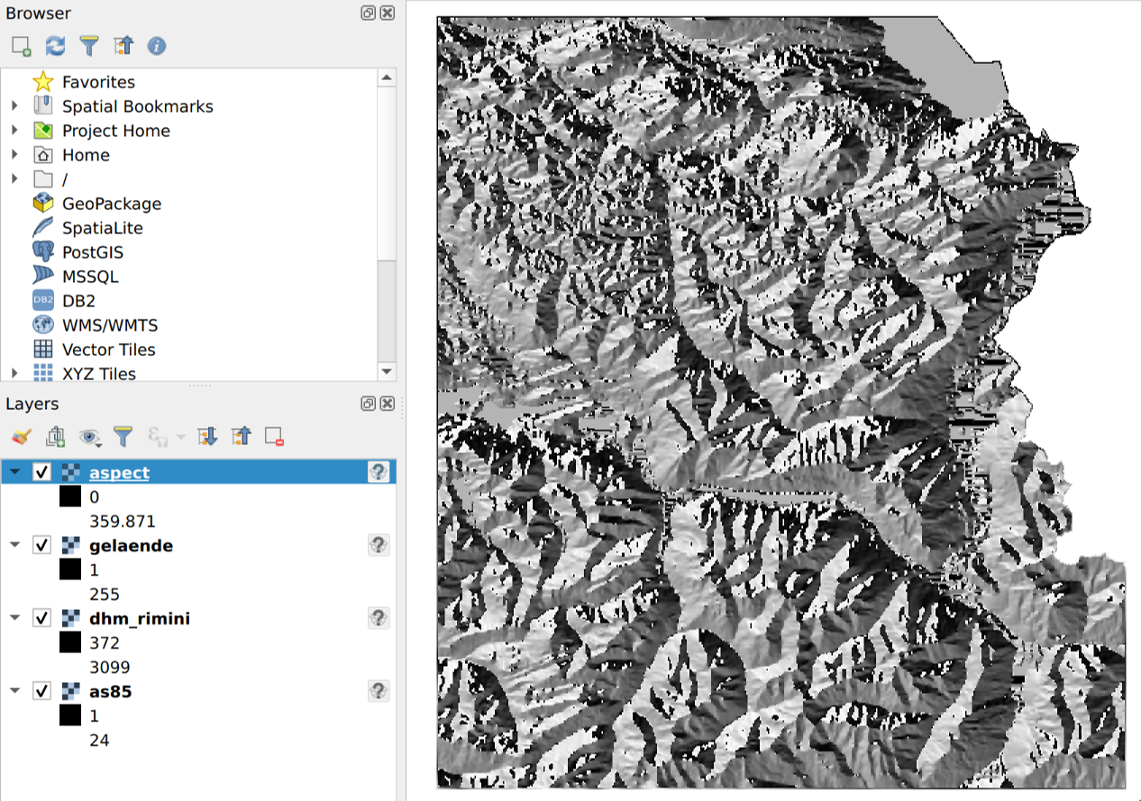The width and height of the screenshot is (1141, 801).
Task: Open the Browser filter tool
Action: coord(88,45)
